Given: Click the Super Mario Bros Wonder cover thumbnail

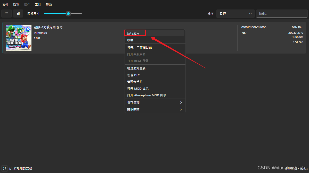Looking at the screenshot, I should coord(19,38).
